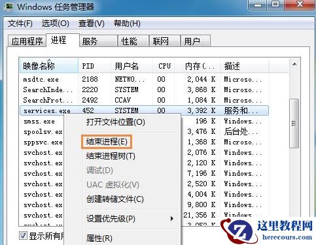
Task: Expand the 设置优先级(P) submenu arrow
Action: pos(172,218)
